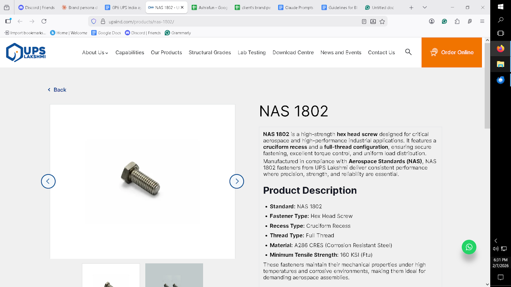Toggle reader view icon in address bar
The width and height of the screenshot is (511, 287).
tap(364, 22)
